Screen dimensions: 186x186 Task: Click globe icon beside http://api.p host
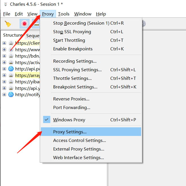11,69
